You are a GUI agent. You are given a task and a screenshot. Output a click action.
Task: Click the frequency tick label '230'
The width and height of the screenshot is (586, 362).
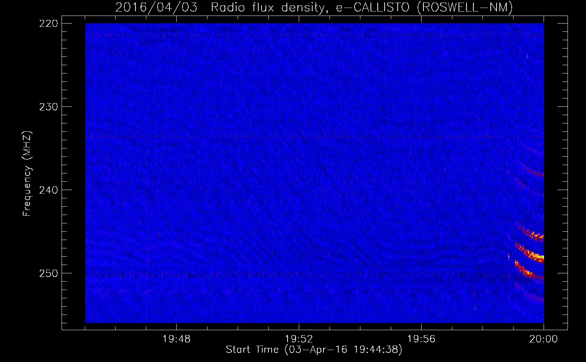point(48,107)
